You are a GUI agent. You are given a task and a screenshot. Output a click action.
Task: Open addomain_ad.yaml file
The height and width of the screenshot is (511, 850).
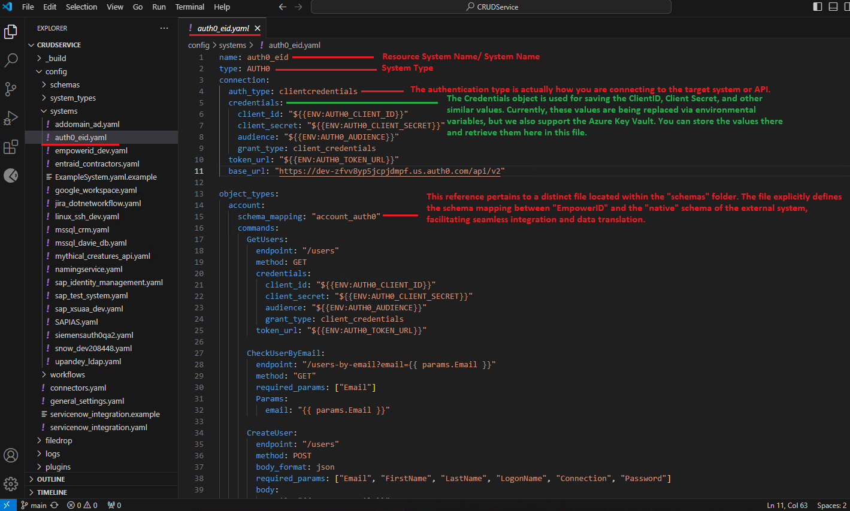pos(102,124)
